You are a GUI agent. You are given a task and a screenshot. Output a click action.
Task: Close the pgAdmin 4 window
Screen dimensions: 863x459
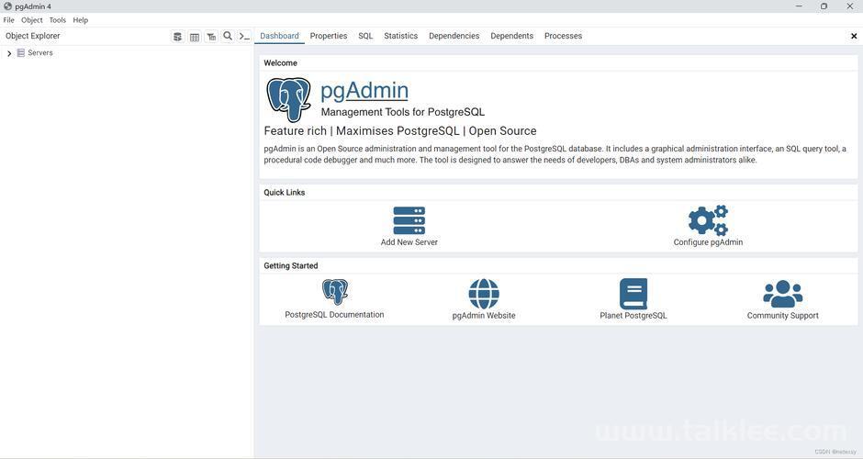pos(850,6)
